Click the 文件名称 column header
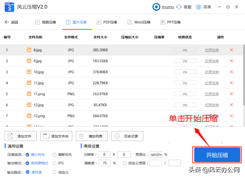This screenshot has width=245, height=178. point(35,37)
